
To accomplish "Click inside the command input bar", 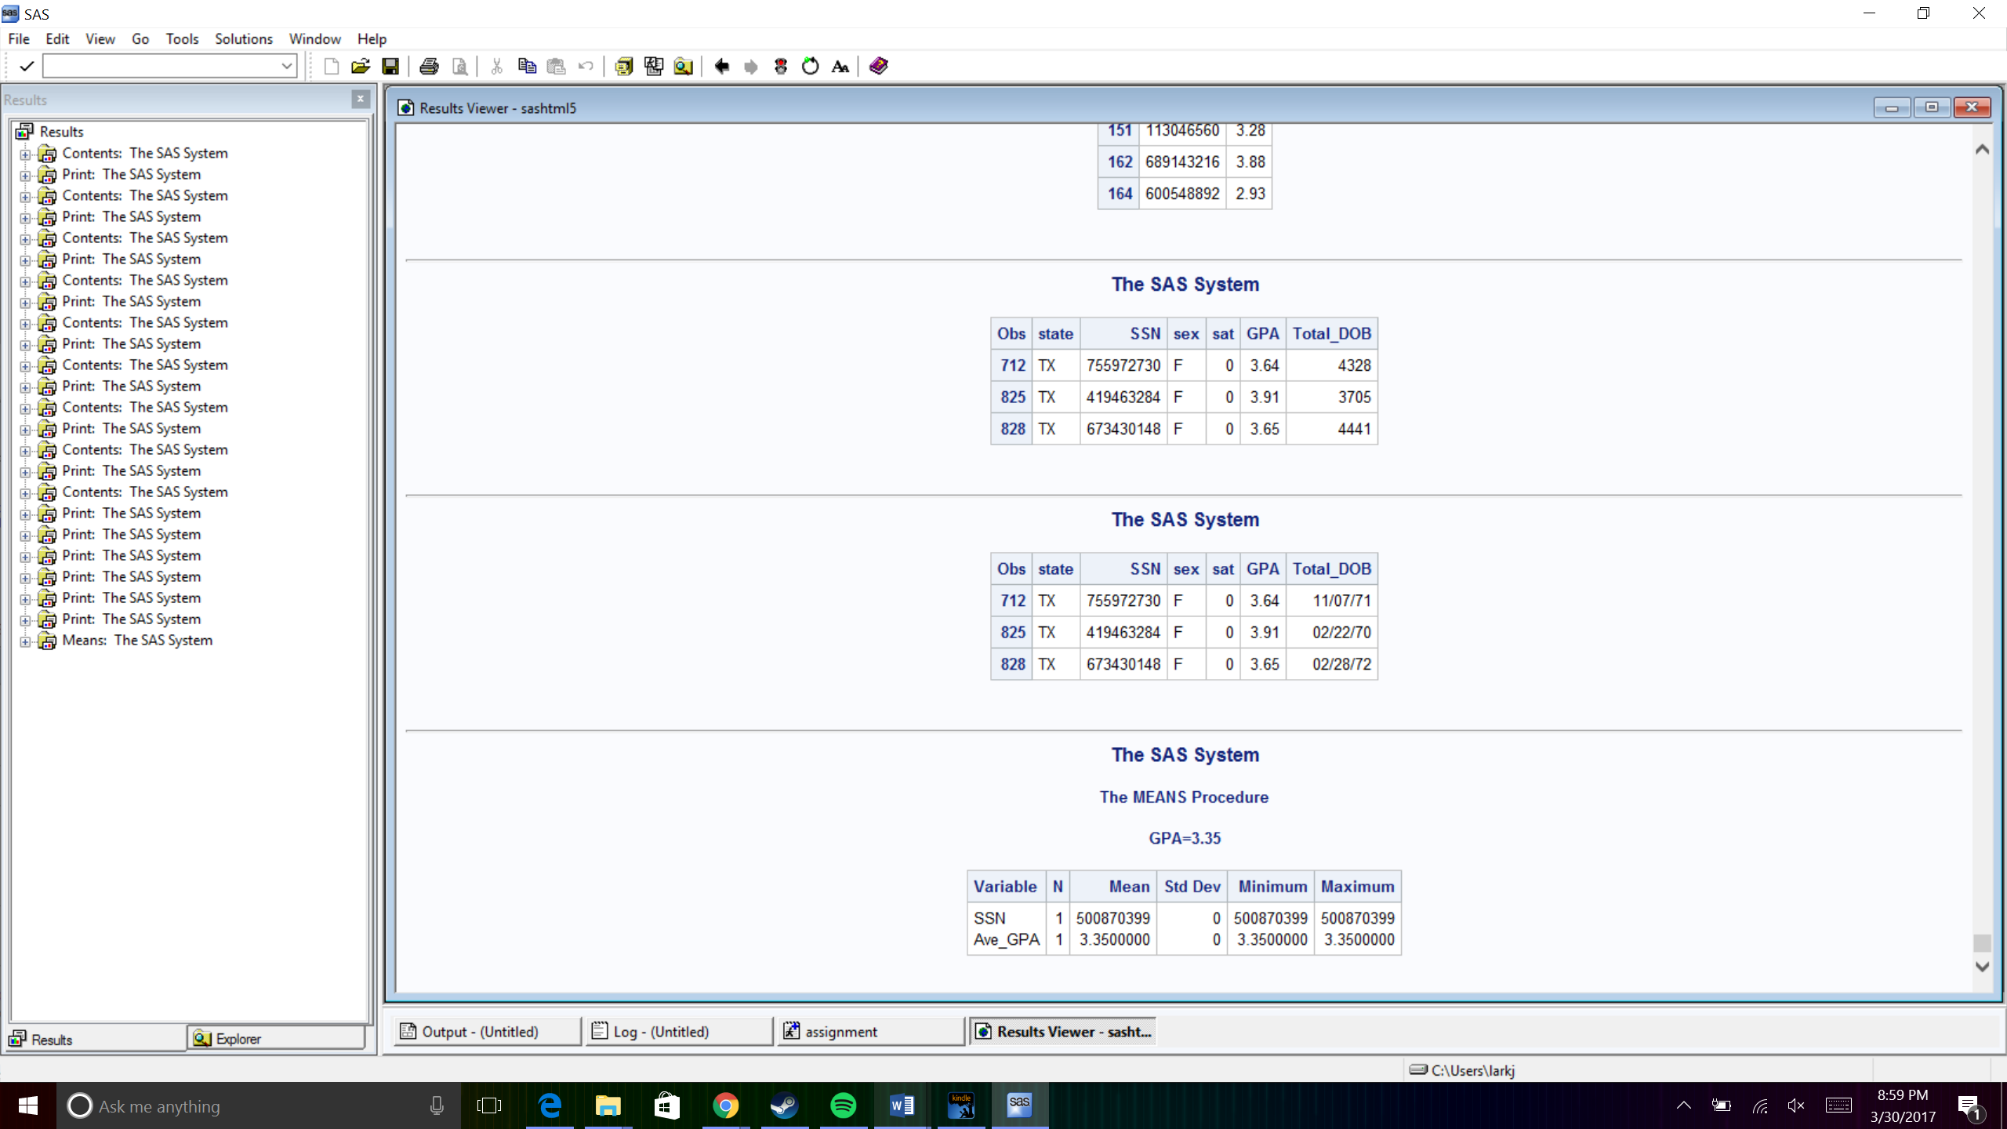I will 157,66.
